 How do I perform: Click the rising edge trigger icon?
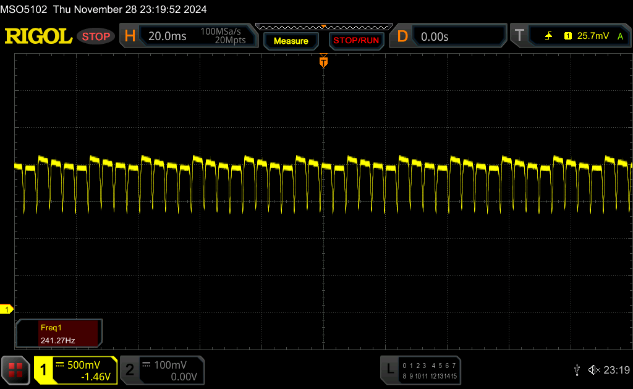[548, 36]
